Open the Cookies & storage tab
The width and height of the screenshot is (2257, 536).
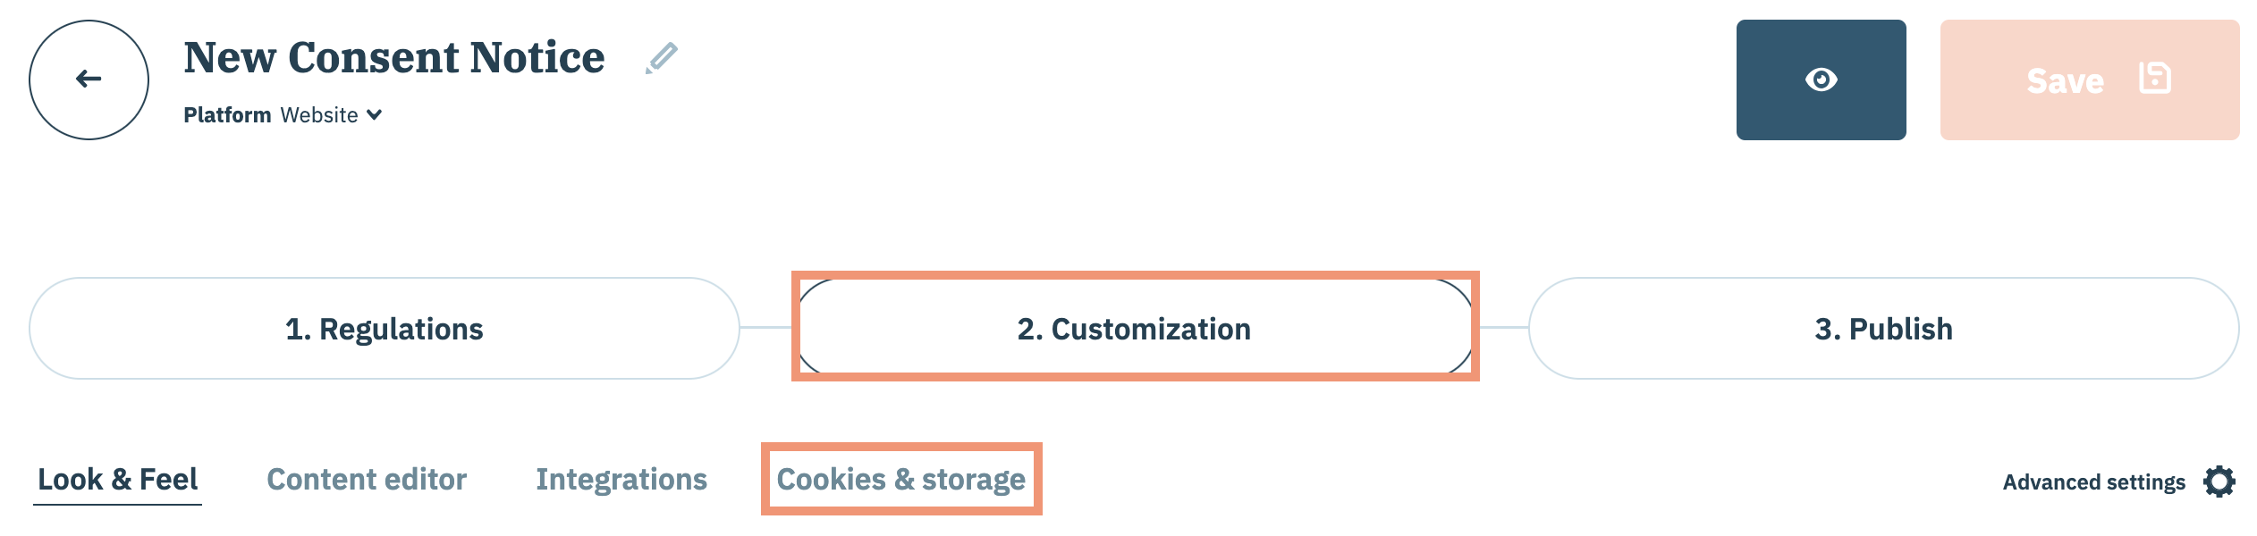point(900,480)
